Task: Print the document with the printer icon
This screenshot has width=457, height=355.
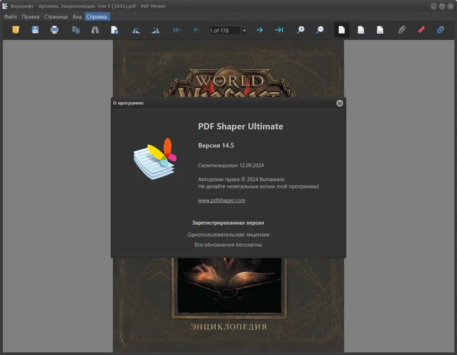Action: [x=54, y=30]
